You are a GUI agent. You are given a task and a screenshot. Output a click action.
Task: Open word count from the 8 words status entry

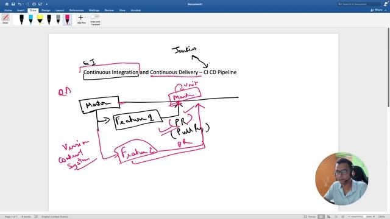(x=26, y=217)
